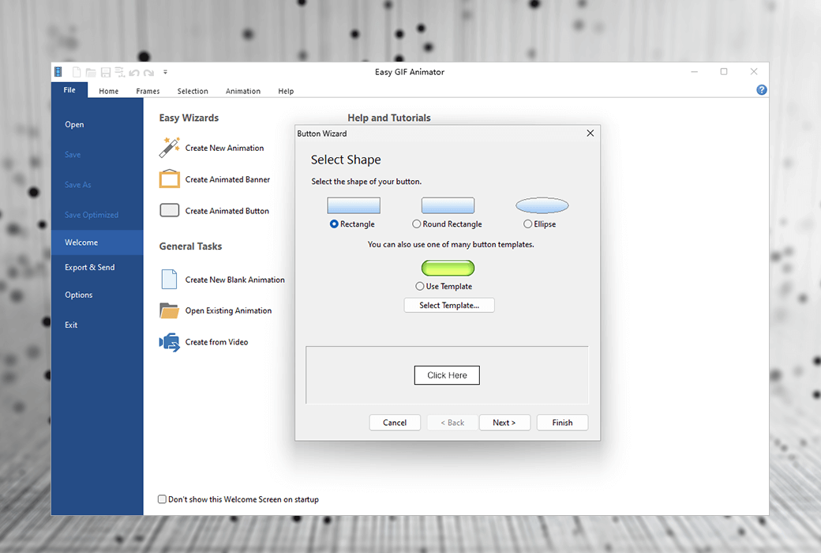The height and width of the screenshot is (553, 821).
Task: Click the Create New Animation link text
Action: pyautogui.click(x=225, y=149)
